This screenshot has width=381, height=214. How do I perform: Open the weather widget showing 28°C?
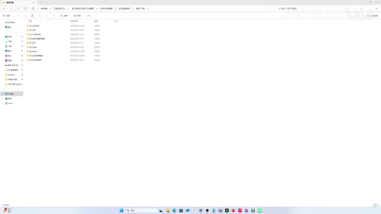[x=7, y=210]
